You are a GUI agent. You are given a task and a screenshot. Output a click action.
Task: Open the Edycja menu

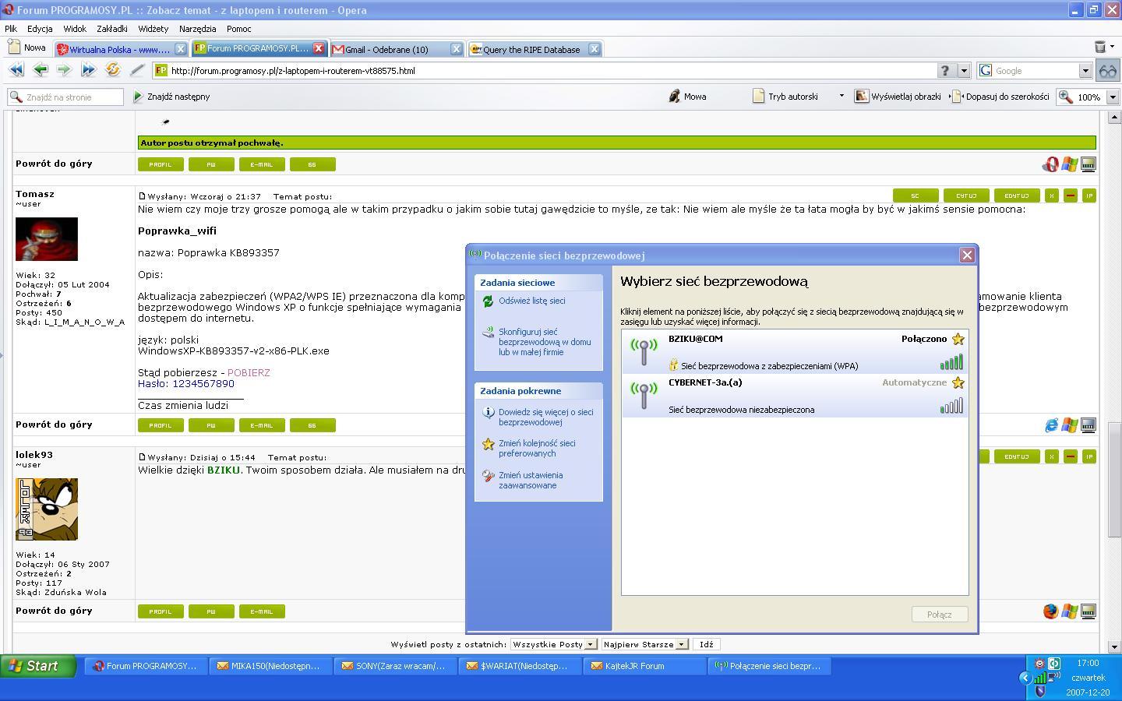[x=40, y=29]
